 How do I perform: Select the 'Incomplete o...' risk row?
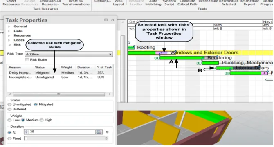(x=60, y=77)
